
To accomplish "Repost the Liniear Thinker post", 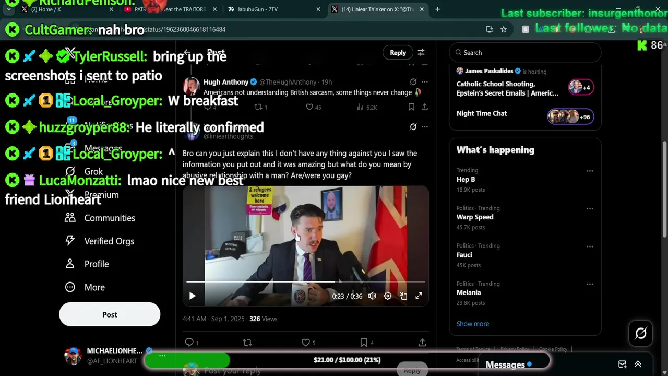I will pos(247,343).
